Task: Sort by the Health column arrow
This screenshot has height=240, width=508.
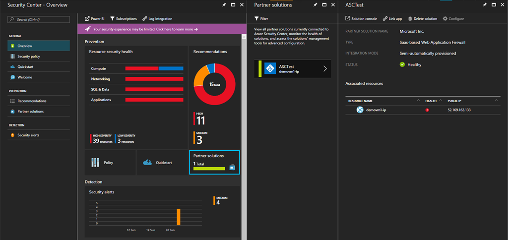Action: [441, 101]
